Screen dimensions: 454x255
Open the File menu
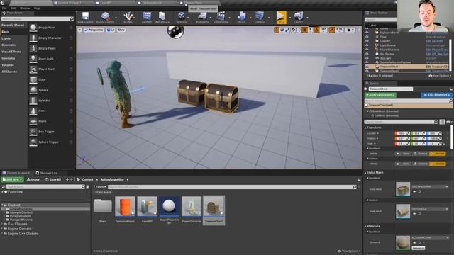tap(4, 8)
